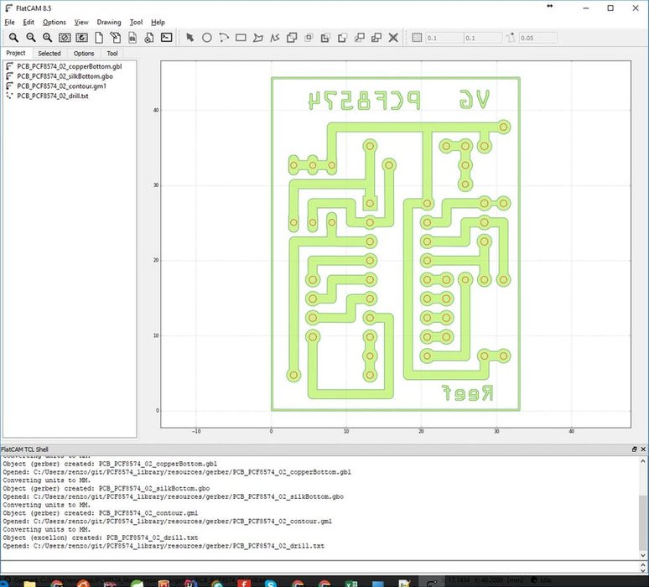Select the Add Polygon drawing tool
Screen dimensions: 649x587
click(x=258, y=38)
